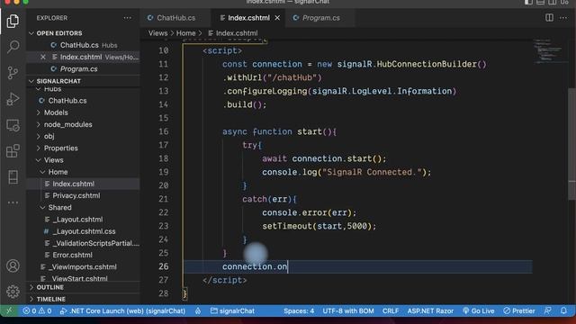Image resolution: width=576 pixels, height=324 pixels.
Task: Click the Views breadcrumb
Action: pyautogui.click(x=158, y=33)
